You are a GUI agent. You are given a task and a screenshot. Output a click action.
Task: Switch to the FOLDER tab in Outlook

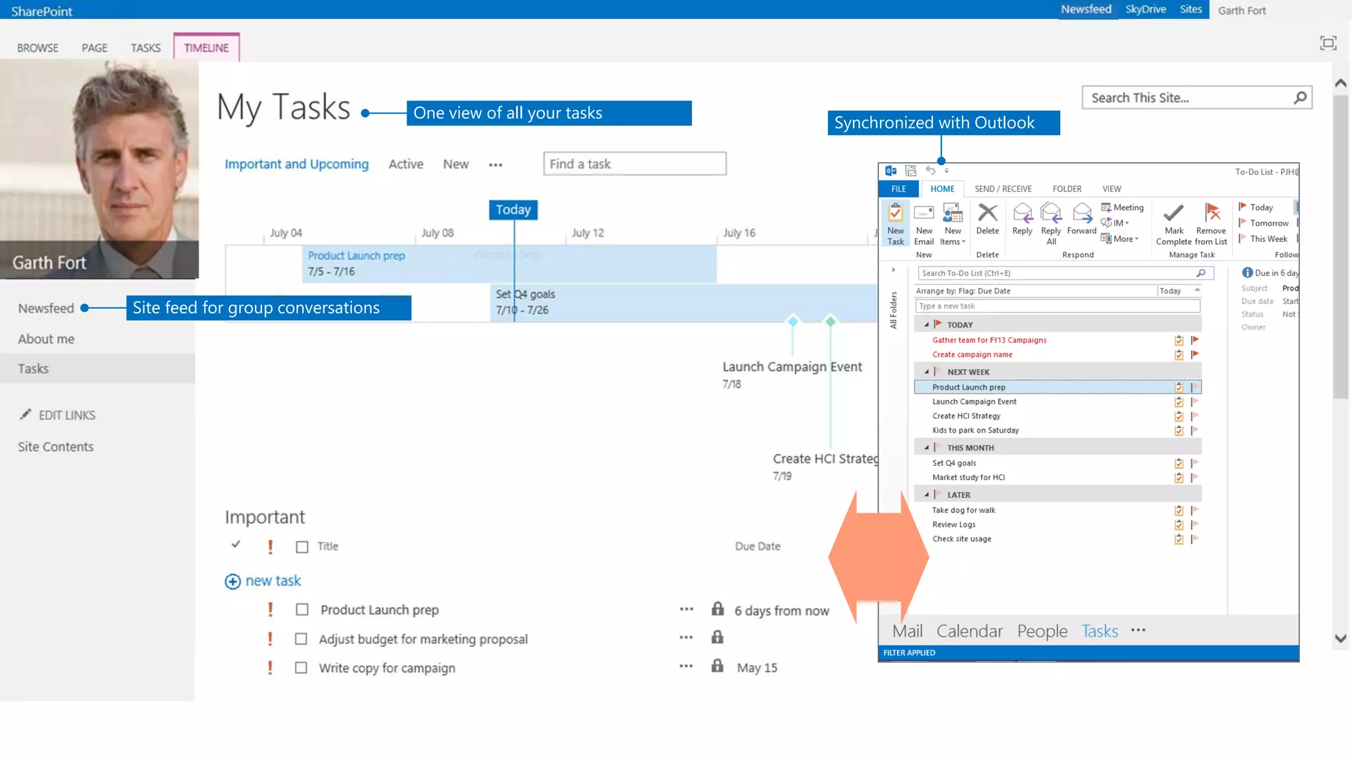1067,189
